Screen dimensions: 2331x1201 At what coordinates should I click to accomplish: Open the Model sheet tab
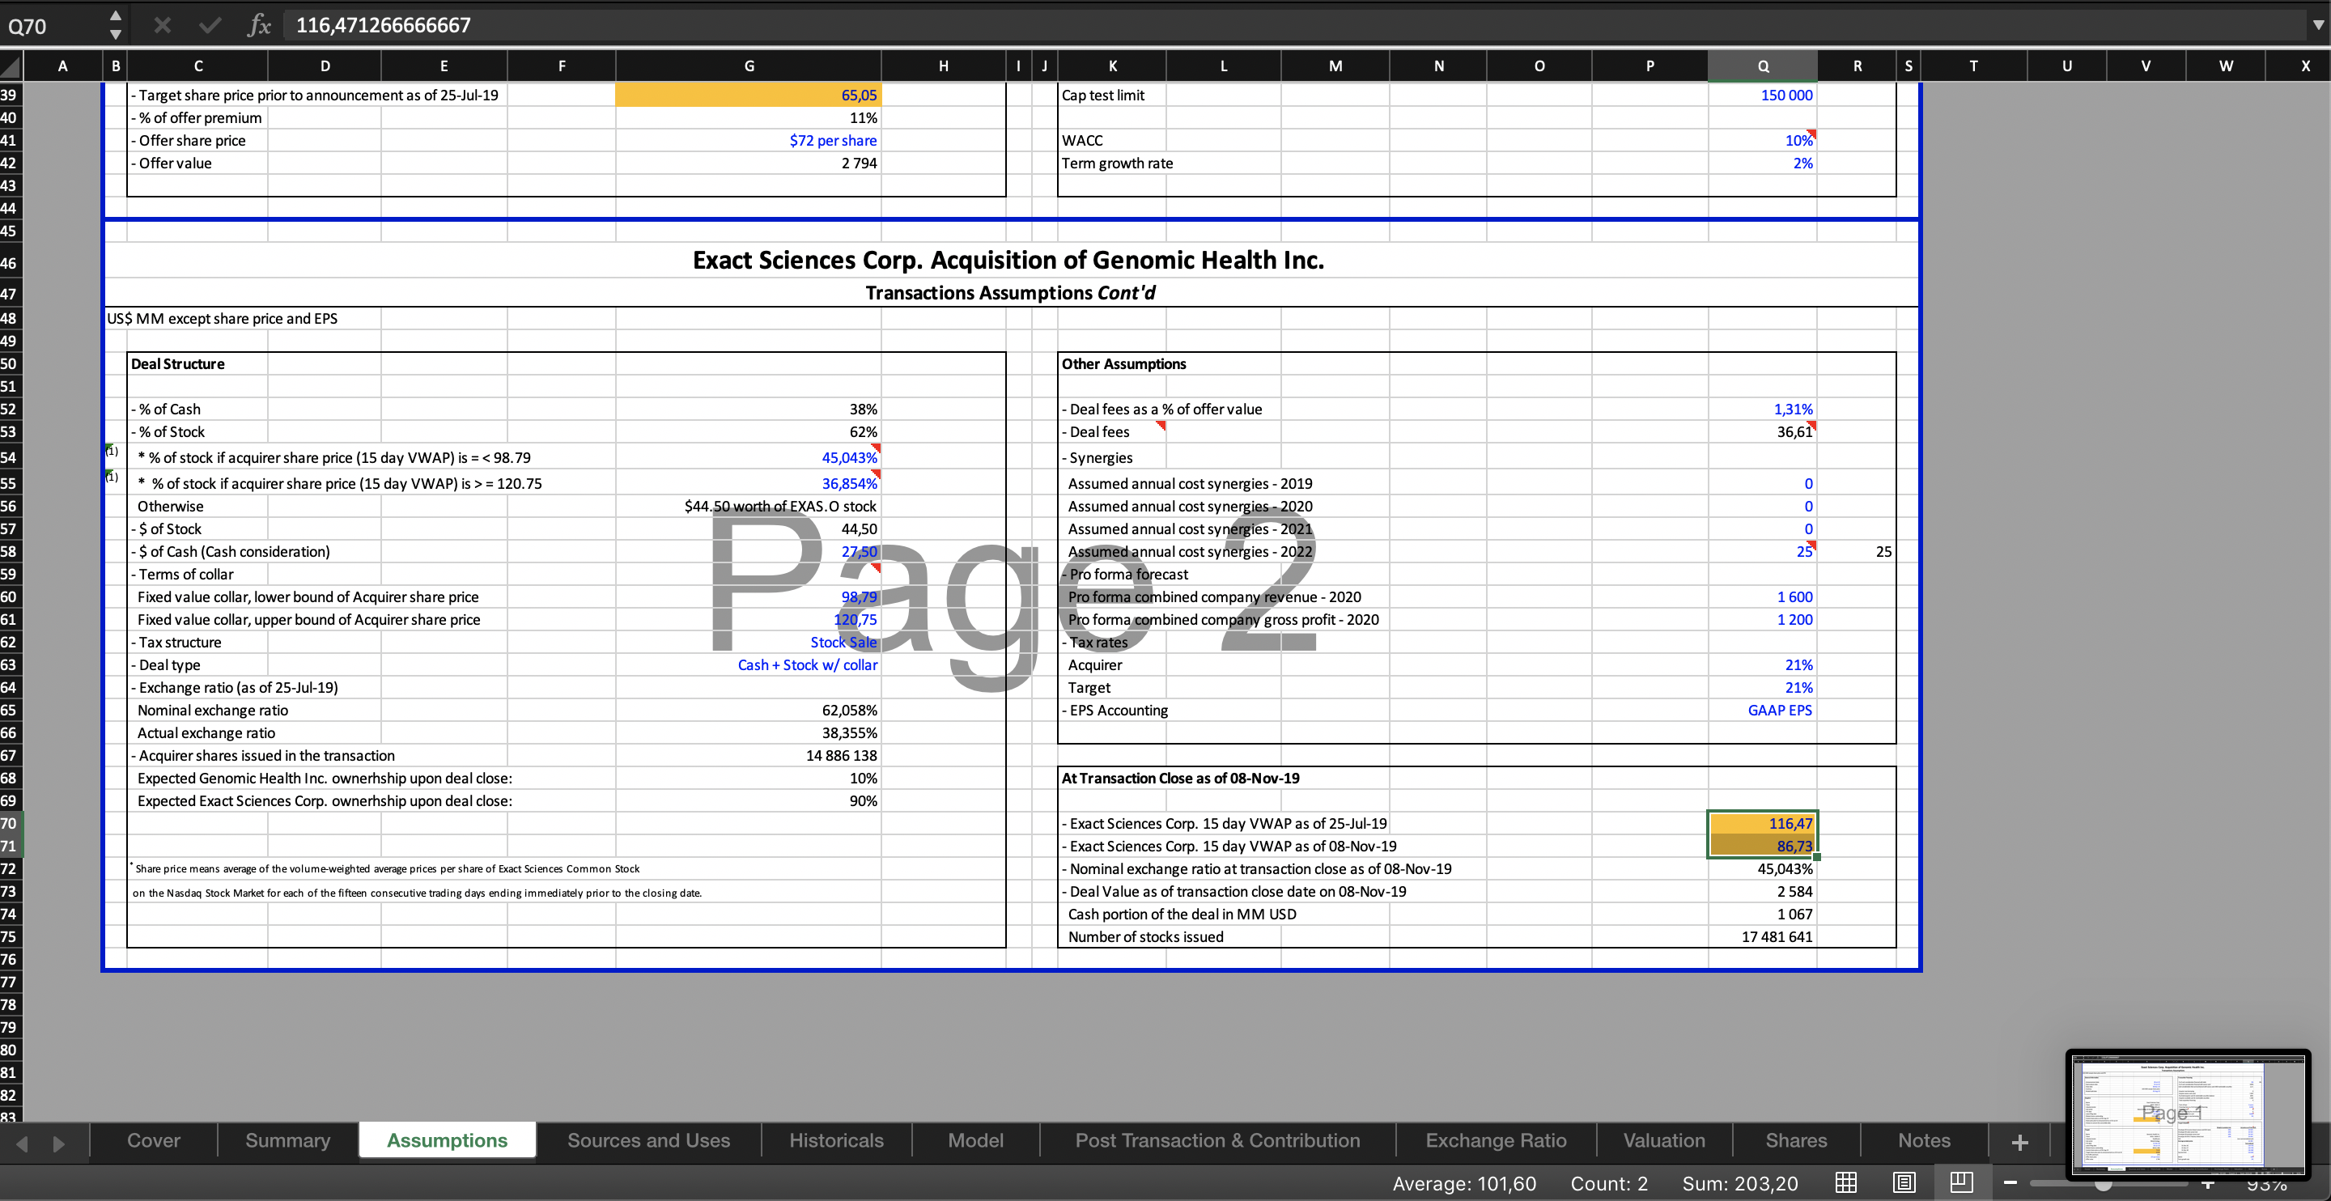[x=975, y=1140]
